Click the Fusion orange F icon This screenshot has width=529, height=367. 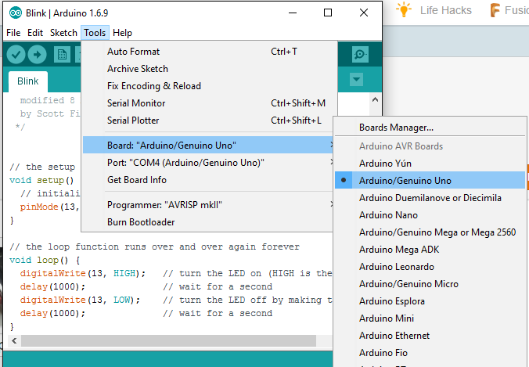click(x=495, y=10)
